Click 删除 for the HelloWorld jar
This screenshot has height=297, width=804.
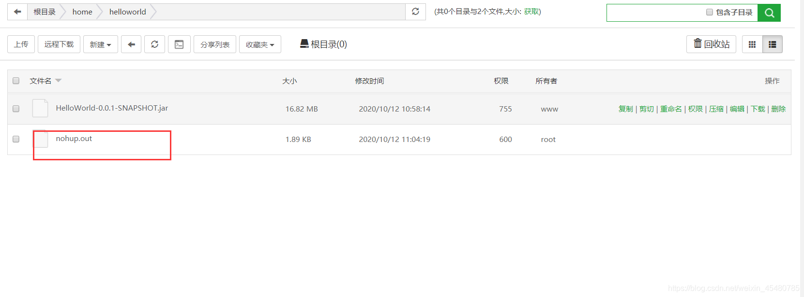click(x=778, y=109)
